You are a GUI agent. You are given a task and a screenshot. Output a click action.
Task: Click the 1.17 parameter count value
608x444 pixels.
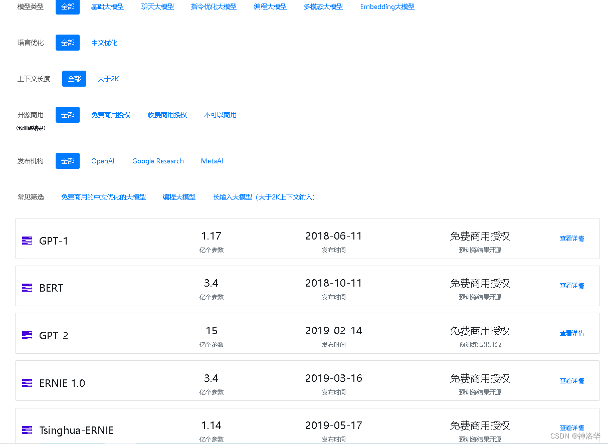[212, 236]
